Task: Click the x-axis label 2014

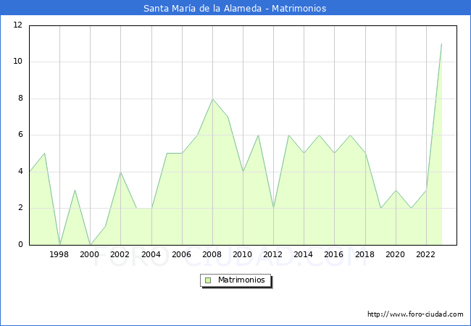Action: coord(303,254)
